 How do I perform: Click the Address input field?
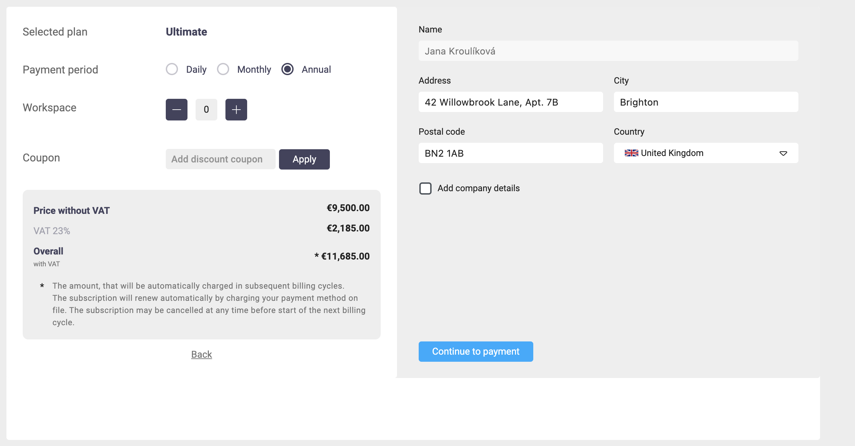511,102
